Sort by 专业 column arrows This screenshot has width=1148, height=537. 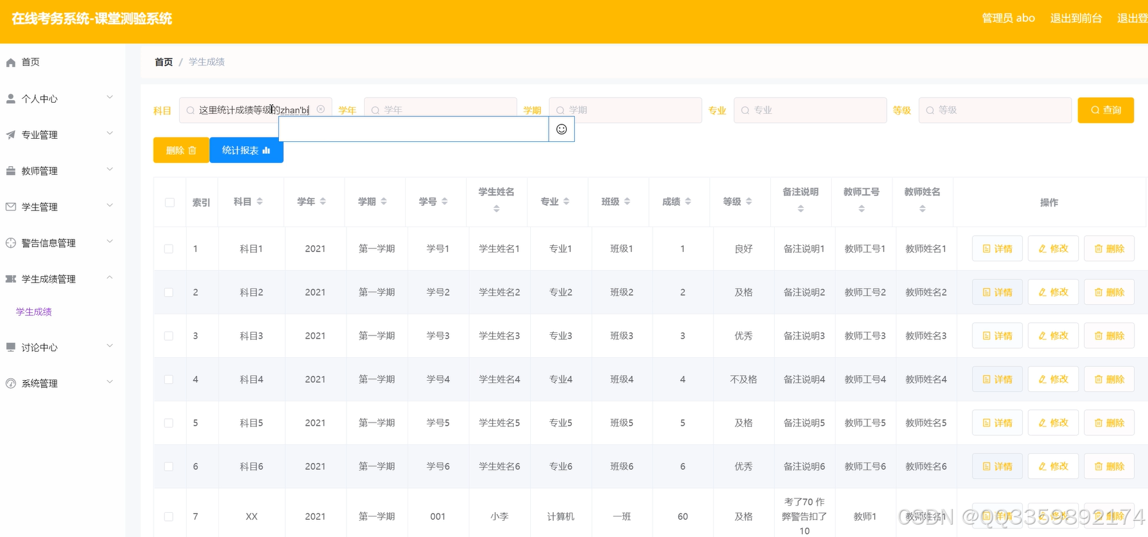[566, 202]
